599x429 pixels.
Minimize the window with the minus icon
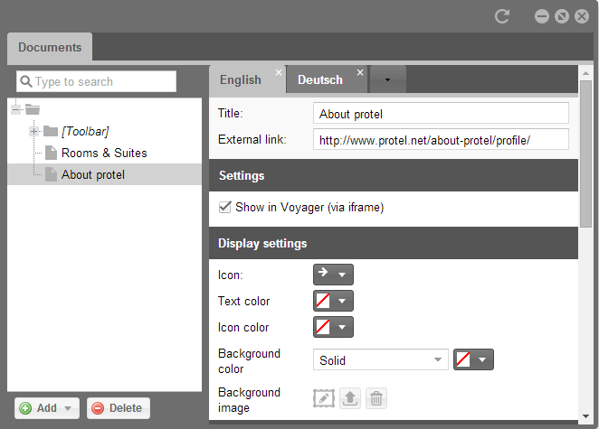coord(542,16)
